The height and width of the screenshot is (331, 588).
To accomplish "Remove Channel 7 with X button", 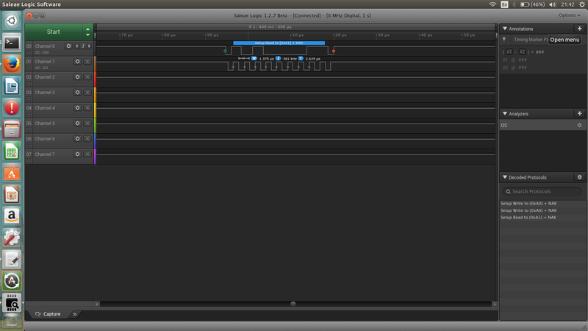I will point(87,154).
